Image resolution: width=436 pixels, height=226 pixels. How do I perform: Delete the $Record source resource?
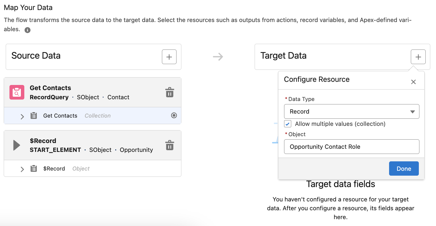(170, 145)
